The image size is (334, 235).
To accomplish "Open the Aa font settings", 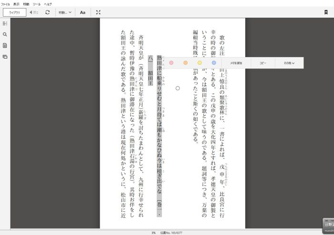I will pos(83,12).
